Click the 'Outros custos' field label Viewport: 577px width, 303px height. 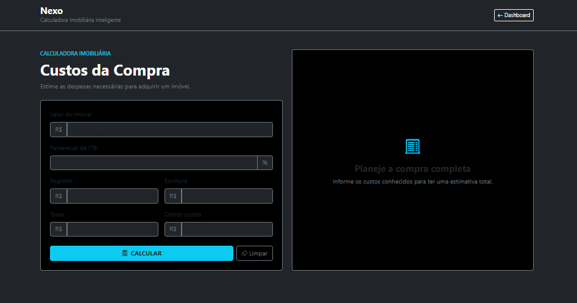[x=183, y=214]
